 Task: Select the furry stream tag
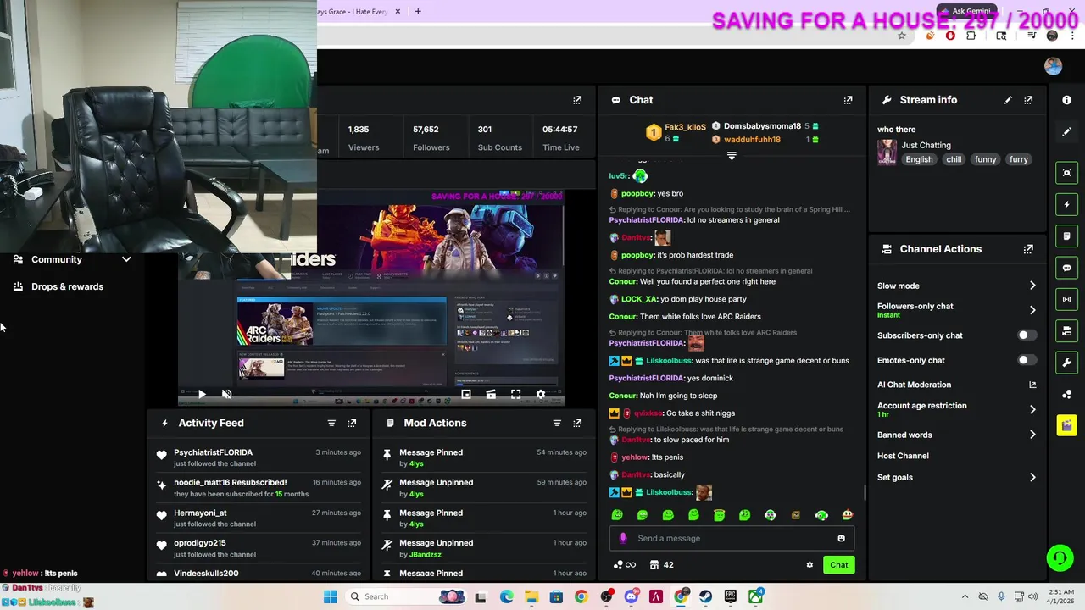click(x=1018, y=159)
